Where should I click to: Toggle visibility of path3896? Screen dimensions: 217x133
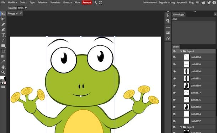(x=174, y=64)
